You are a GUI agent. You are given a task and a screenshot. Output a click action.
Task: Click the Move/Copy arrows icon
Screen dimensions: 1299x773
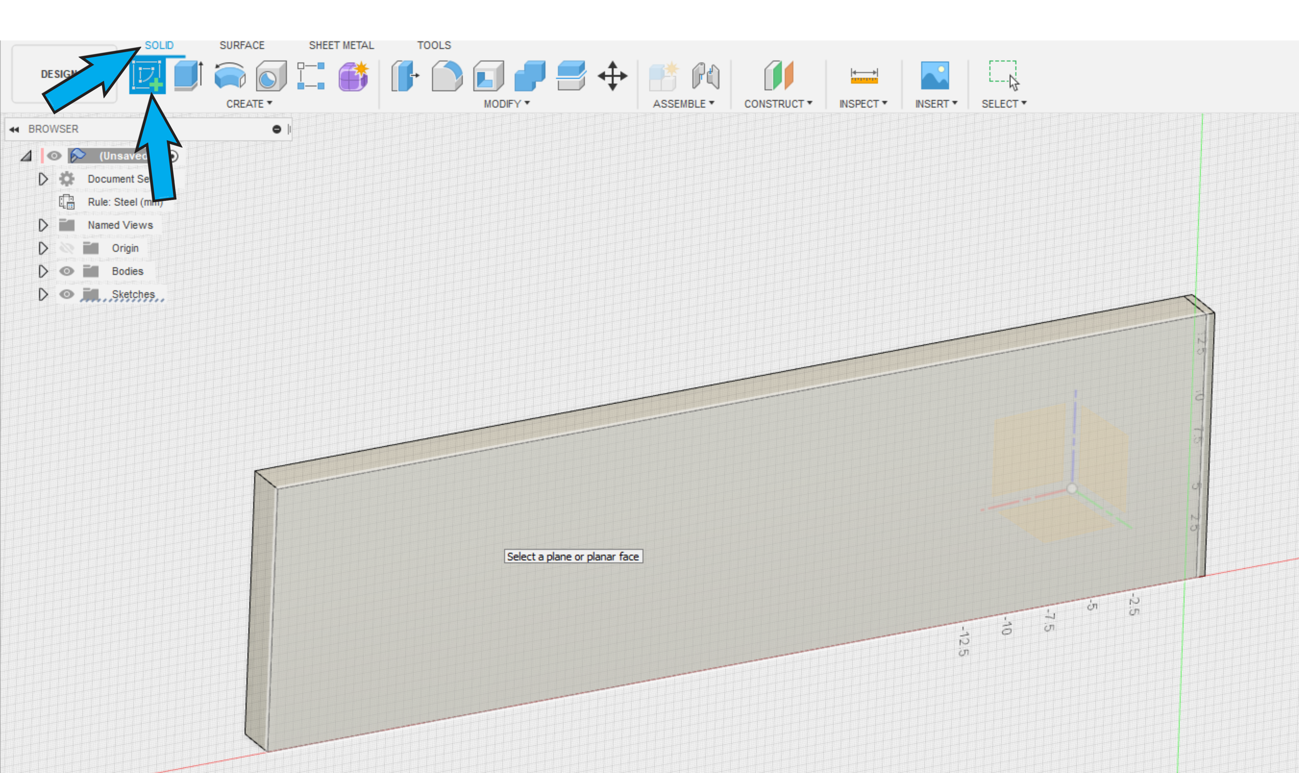[612, 76]
